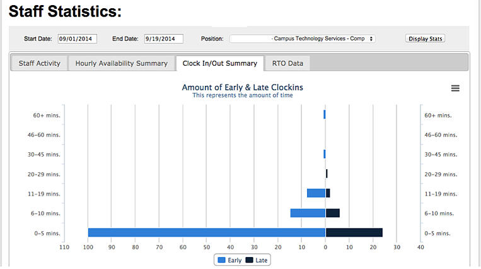This screenshot has width=481, height=269.
Task: Click the End Date input field
Action: tap(163, 39)
